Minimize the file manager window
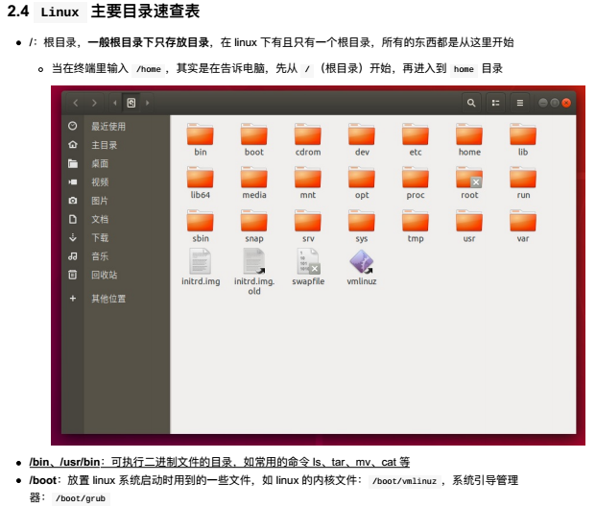The height and width of the screenshot is (507, 596). (x=543, y=103)
